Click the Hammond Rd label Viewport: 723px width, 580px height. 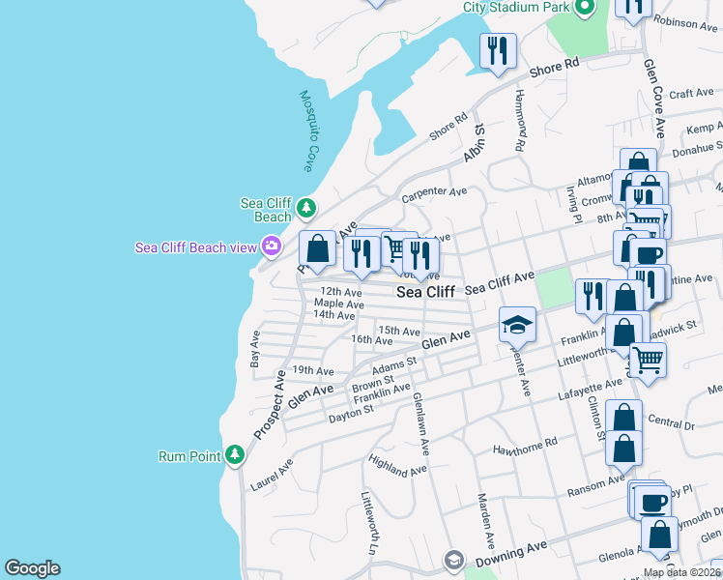(x=520, y=120)
